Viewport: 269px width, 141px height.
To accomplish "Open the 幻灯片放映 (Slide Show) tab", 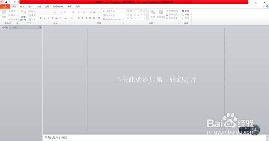I will [x=58, y=6].
